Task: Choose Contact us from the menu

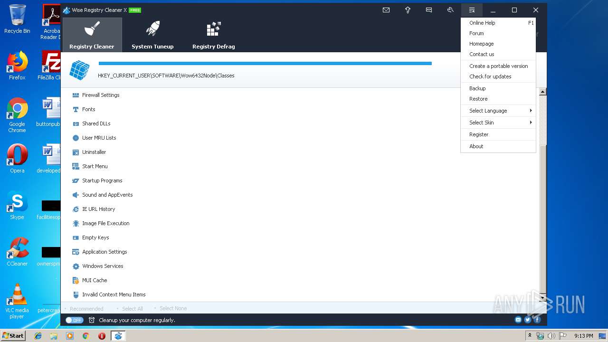Action: pos(498,54)
